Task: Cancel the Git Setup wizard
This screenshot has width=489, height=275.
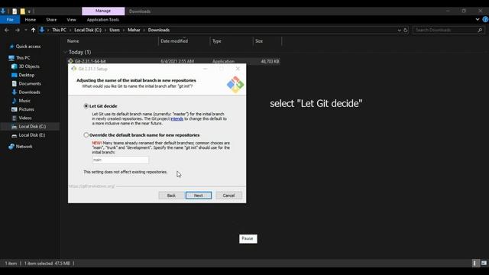Action: coord(228,196)
